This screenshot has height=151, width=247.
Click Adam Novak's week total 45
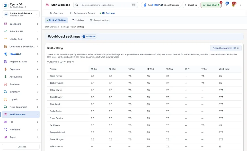click(220, 76)
